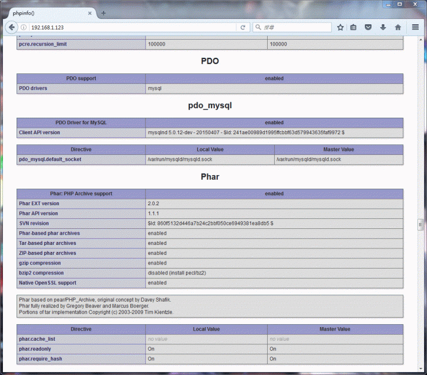Select the phar.cache_list directive
The image size is (427, 375).
click(37, 339)
